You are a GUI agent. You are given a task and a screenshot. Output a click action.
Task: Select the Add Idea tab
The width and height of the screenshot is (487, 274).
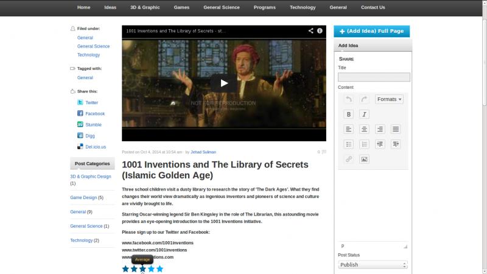click(348, 45)
